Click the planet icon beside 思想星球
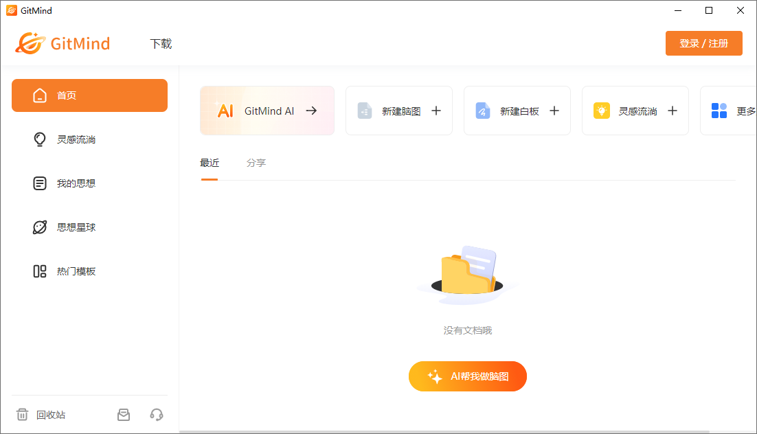The width and height of the screenshot is (757, 434). (x=40, y=227)
